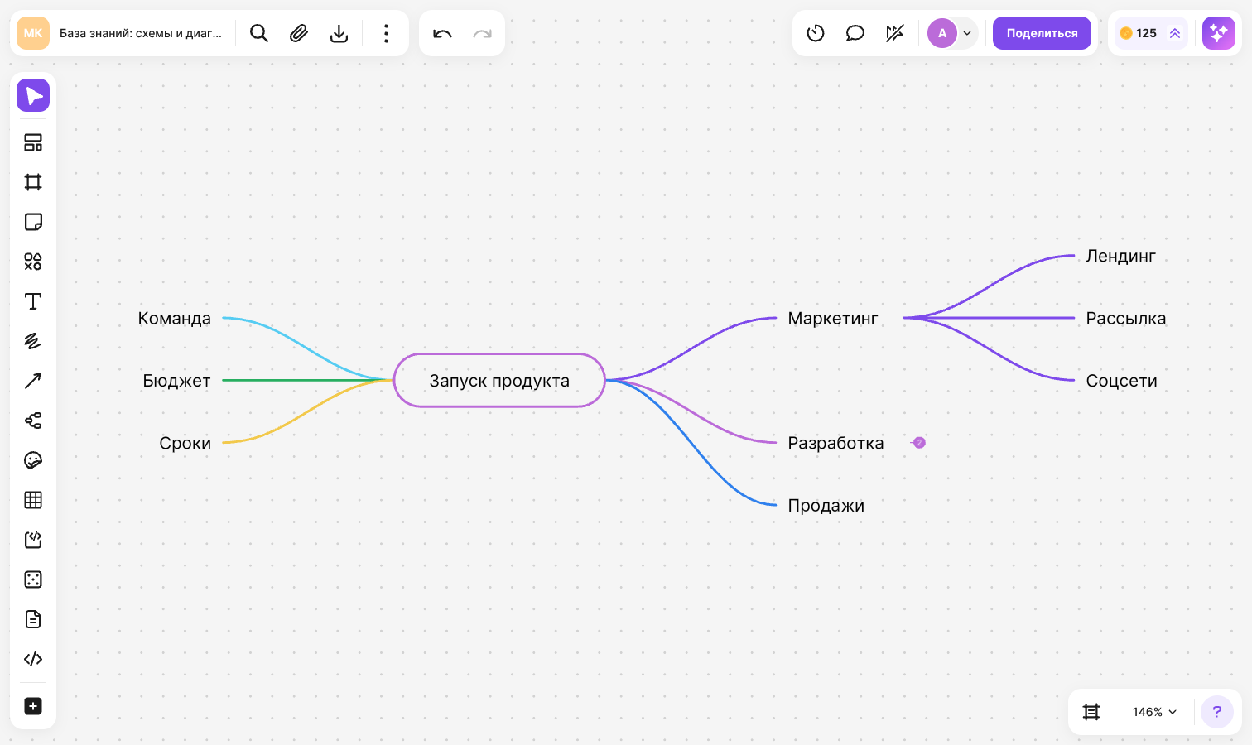Screen dimensions: 1252x745
Task: Pick the sticky note tool
Action: (x=33, y=222)
